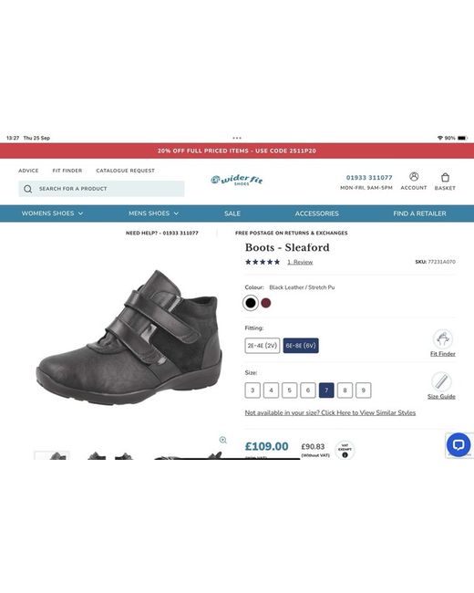Open the Fit Finder foot icon
The image size is (474, 593).
[443, 339]
